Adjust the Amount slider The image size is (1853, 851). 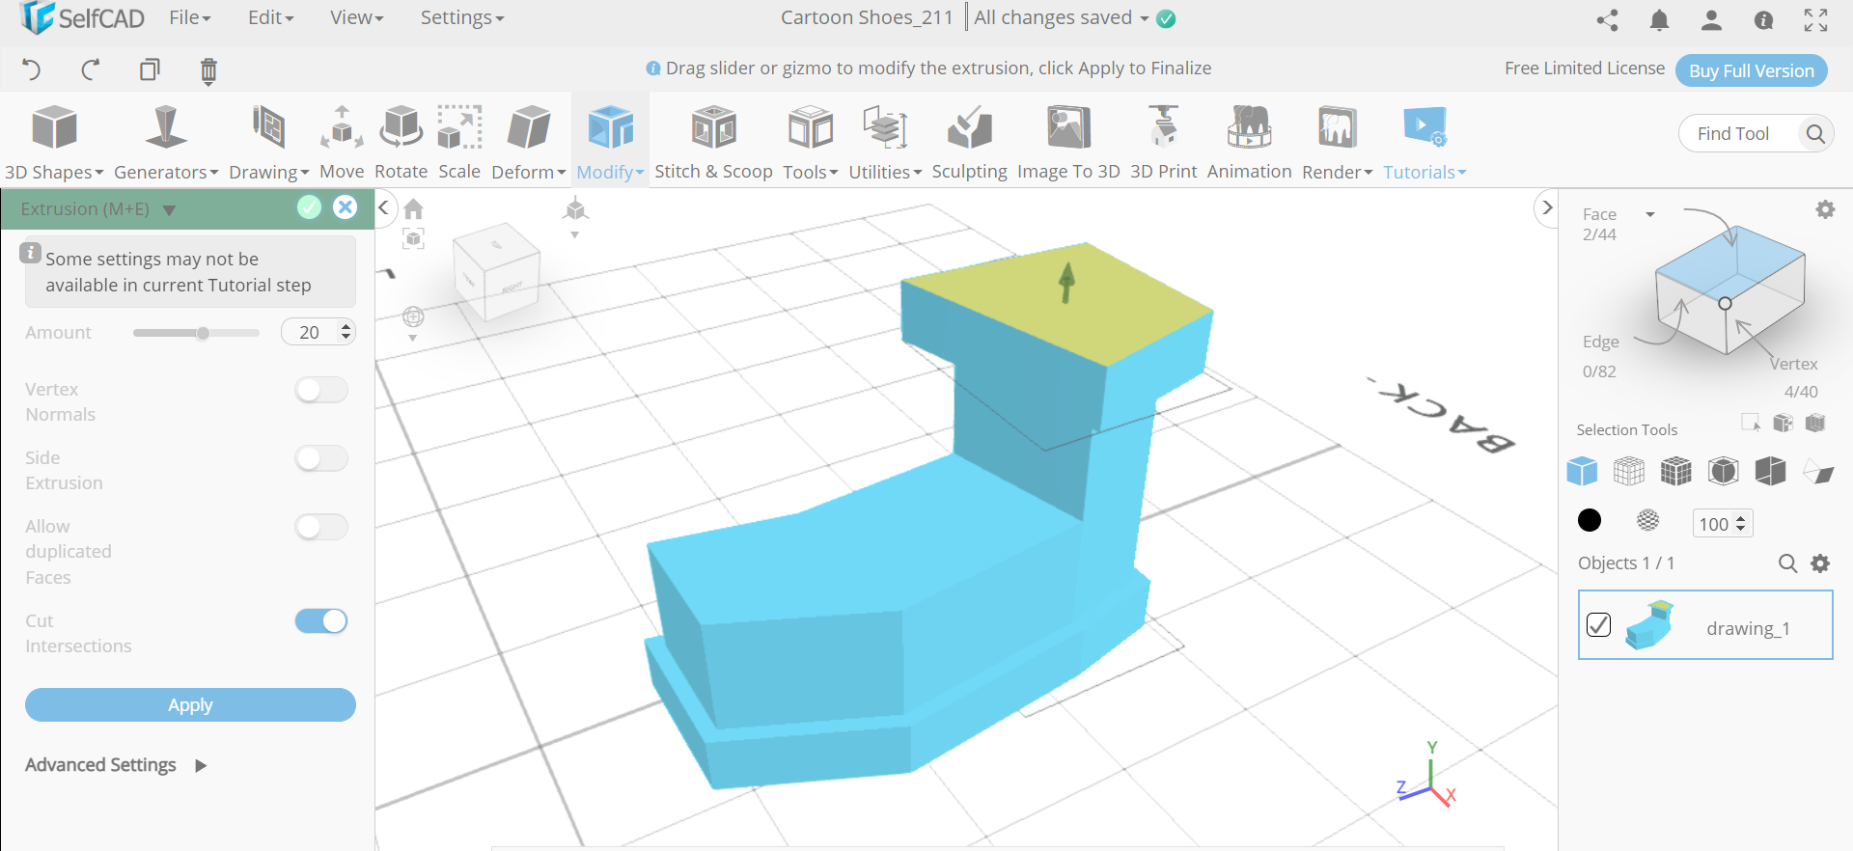[196, 333]
